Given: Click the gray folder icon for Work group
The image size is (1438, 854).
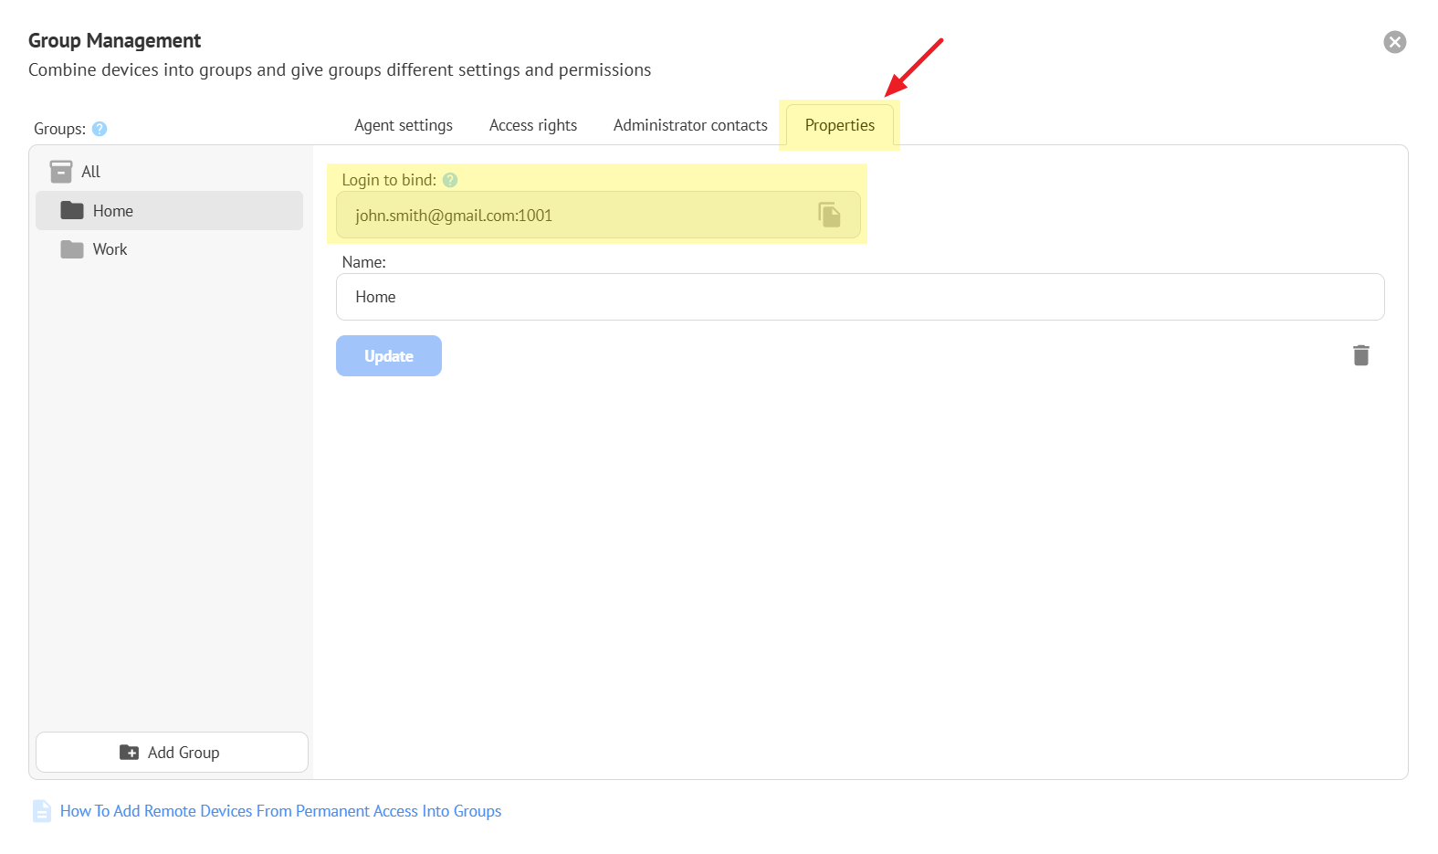Looking at the screenshot, I should point(72,249).
